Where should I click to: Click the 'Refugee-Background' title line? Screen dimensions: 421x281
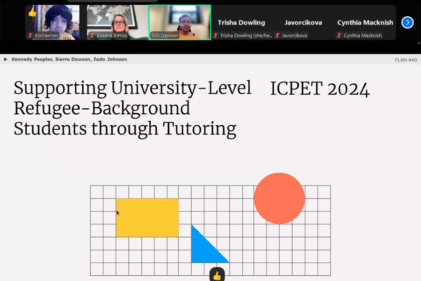pyautogui.click(x=102, y=109)
